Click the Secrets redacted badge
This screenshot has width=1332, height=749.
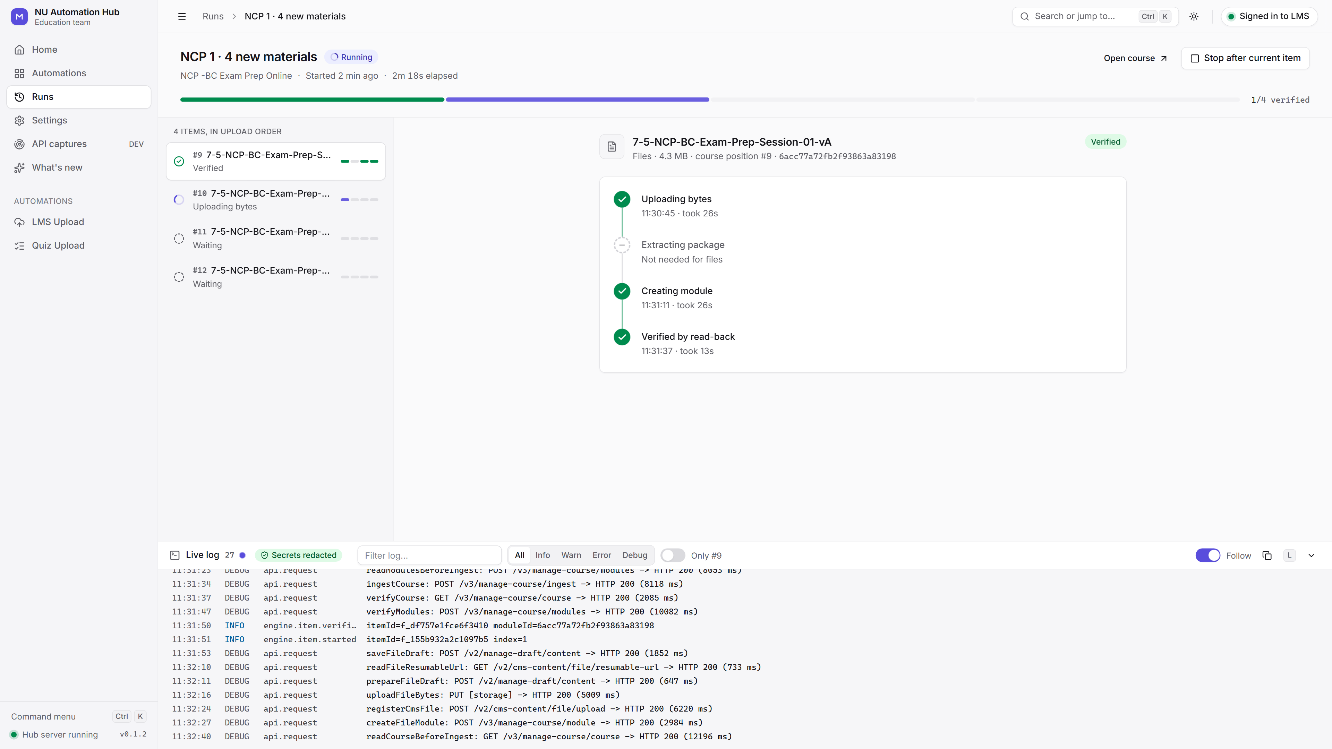298,555
